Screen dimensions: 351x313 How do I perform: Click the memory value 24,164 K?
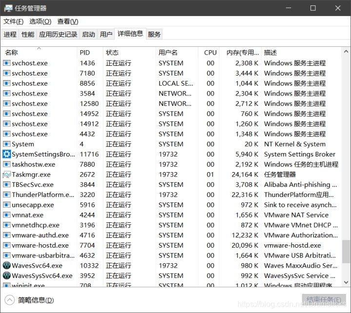[x=245, y=175]
